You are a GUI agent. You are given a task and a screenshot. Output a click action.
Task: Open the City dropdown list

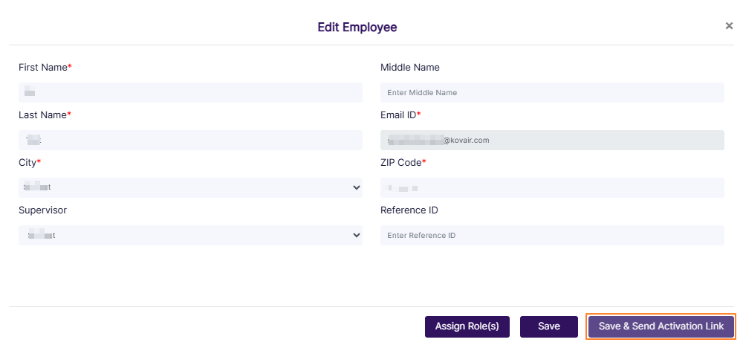pos(190,187)
